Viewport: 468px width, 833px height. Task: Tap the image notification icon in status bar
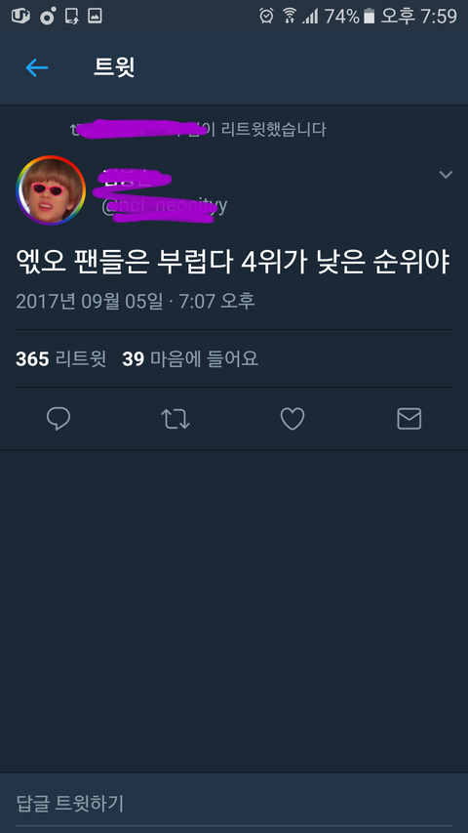95,17
